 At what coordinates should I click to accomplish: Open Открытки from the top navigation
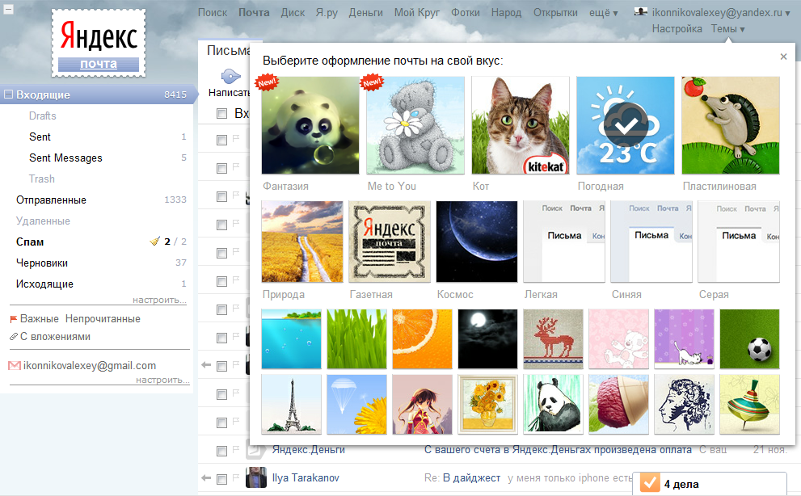pyautogui.click(x=555, y=12)
